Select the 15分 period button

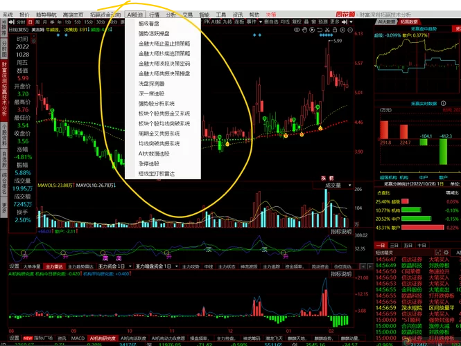click(89, 22)
